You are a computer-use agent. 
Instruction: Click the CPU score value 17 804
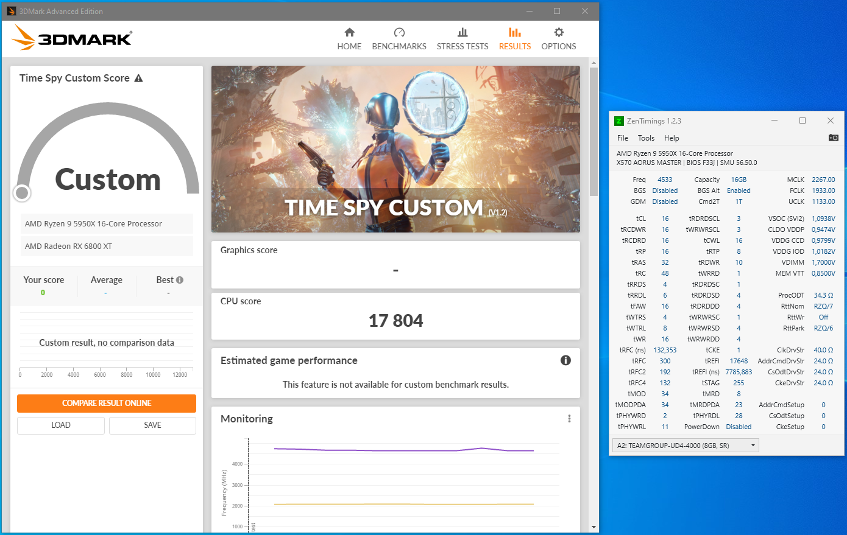395,321
